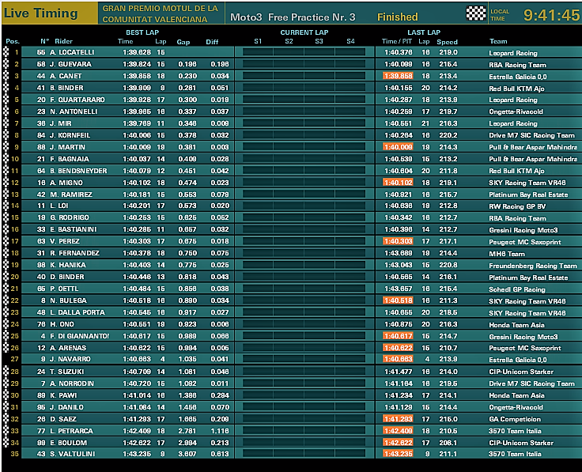This screenshot has height=472, width=582.
Task: Click RW Racing GP BV team for L. LOI
Action: [x=517, y=206]
